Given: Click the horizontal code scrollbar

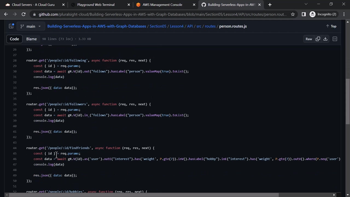Looking at the screenshot, I should tap(142, 195).
